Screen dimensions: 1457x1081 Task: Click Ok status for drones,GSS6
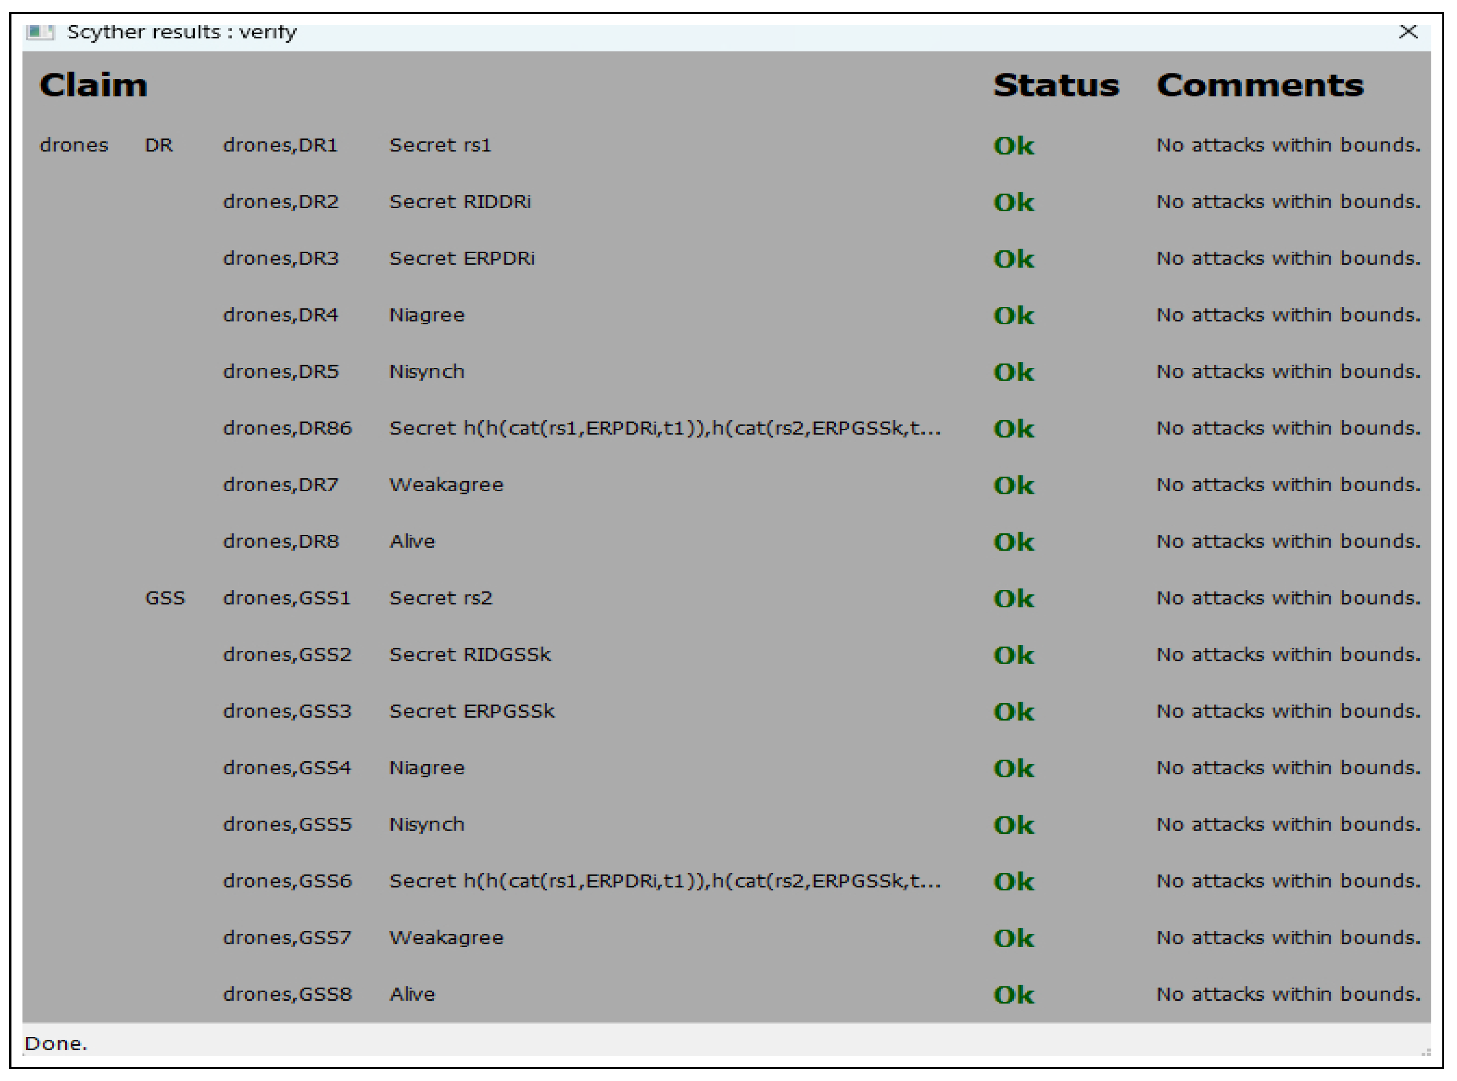[1013, 881]
